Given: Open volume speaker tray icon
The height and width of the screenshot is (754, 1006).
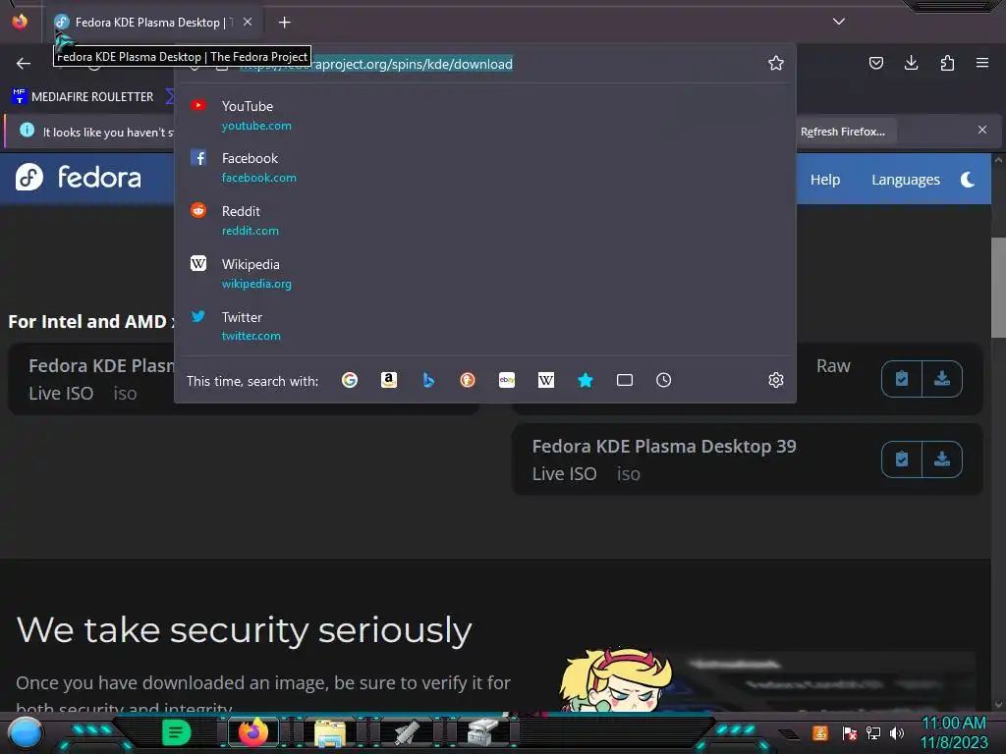Looking at the screenshot, I should pos(896,732).
